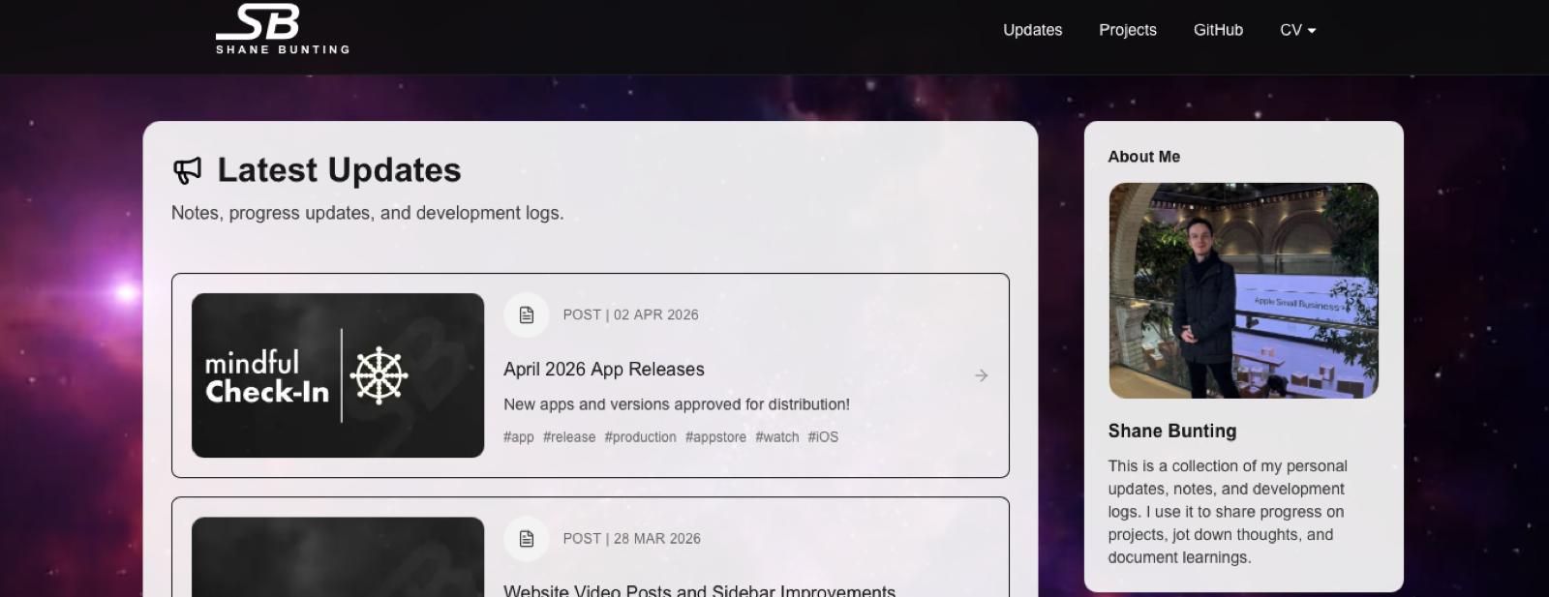Screen dimensions: 1549x597
Task: Click 'New apps and versions approved for distribution!' text
Action: tap(677, 404)
